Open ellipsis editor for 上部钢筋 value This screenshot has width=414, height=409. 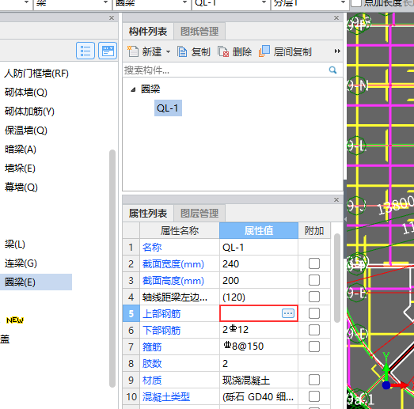tap(288, 313)
